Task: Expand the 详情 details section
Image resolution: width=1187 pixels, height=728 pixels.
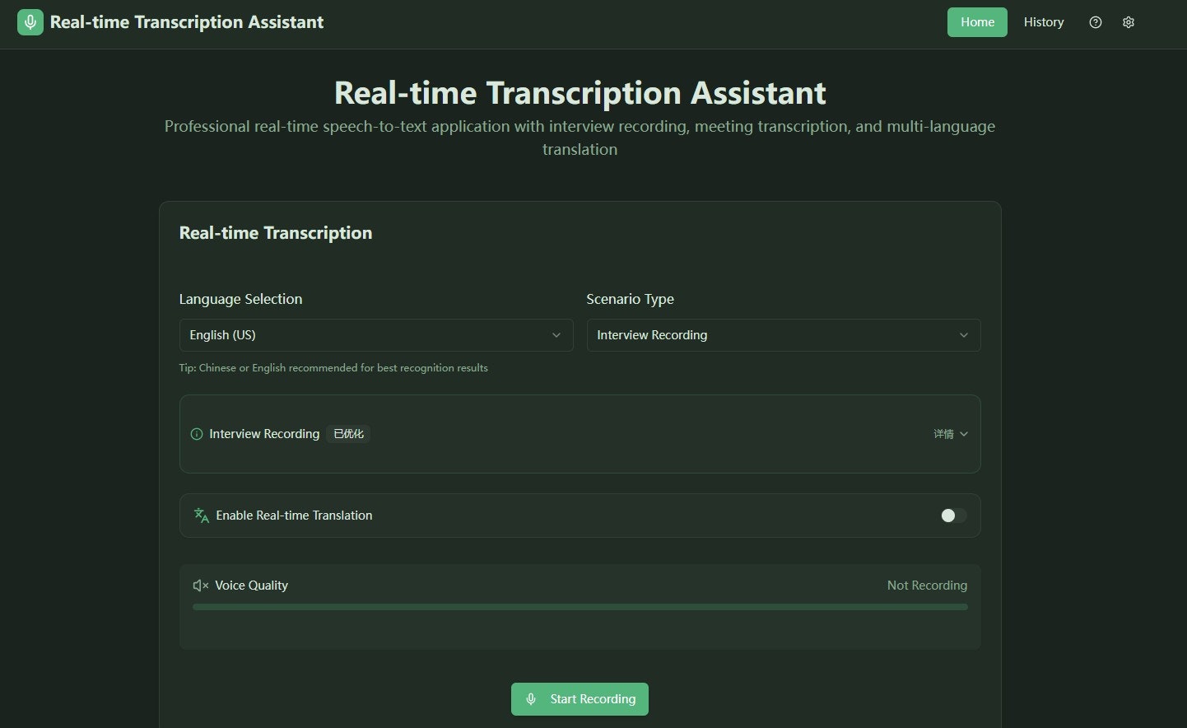Action: pos(950,434)
